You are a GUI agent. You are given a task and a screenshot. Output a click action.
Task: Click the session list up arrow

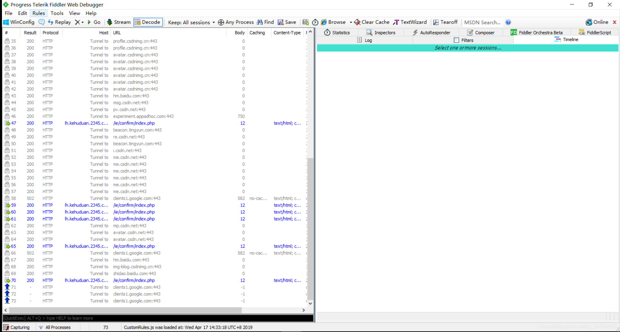point(310,32)
